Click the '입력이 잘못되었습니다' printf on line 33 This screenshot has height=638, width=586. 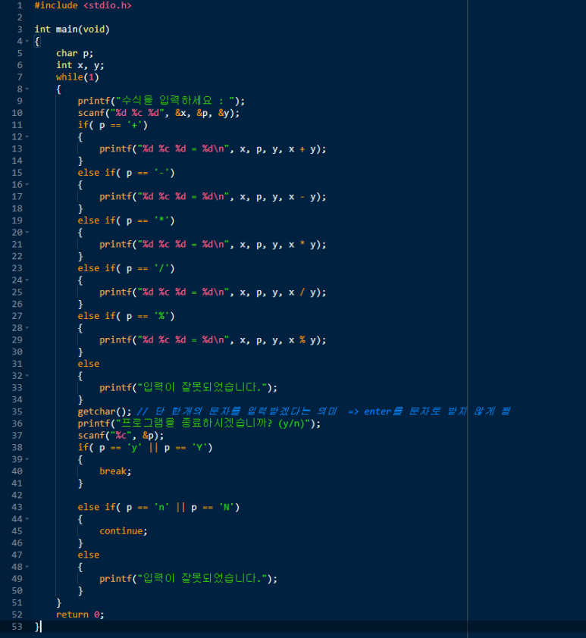point(189,387)
